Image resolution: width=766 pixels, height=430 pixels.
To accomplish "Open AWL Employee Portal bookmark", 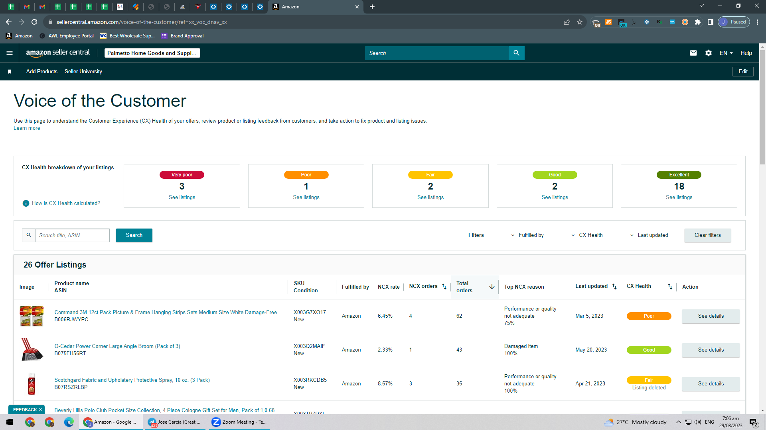I will pyautogui.click(x=67, y=36).
